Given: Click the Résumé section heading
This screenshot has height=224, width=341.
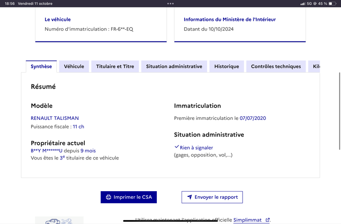Looking at the screenshot, I should (x=43, y=87).
